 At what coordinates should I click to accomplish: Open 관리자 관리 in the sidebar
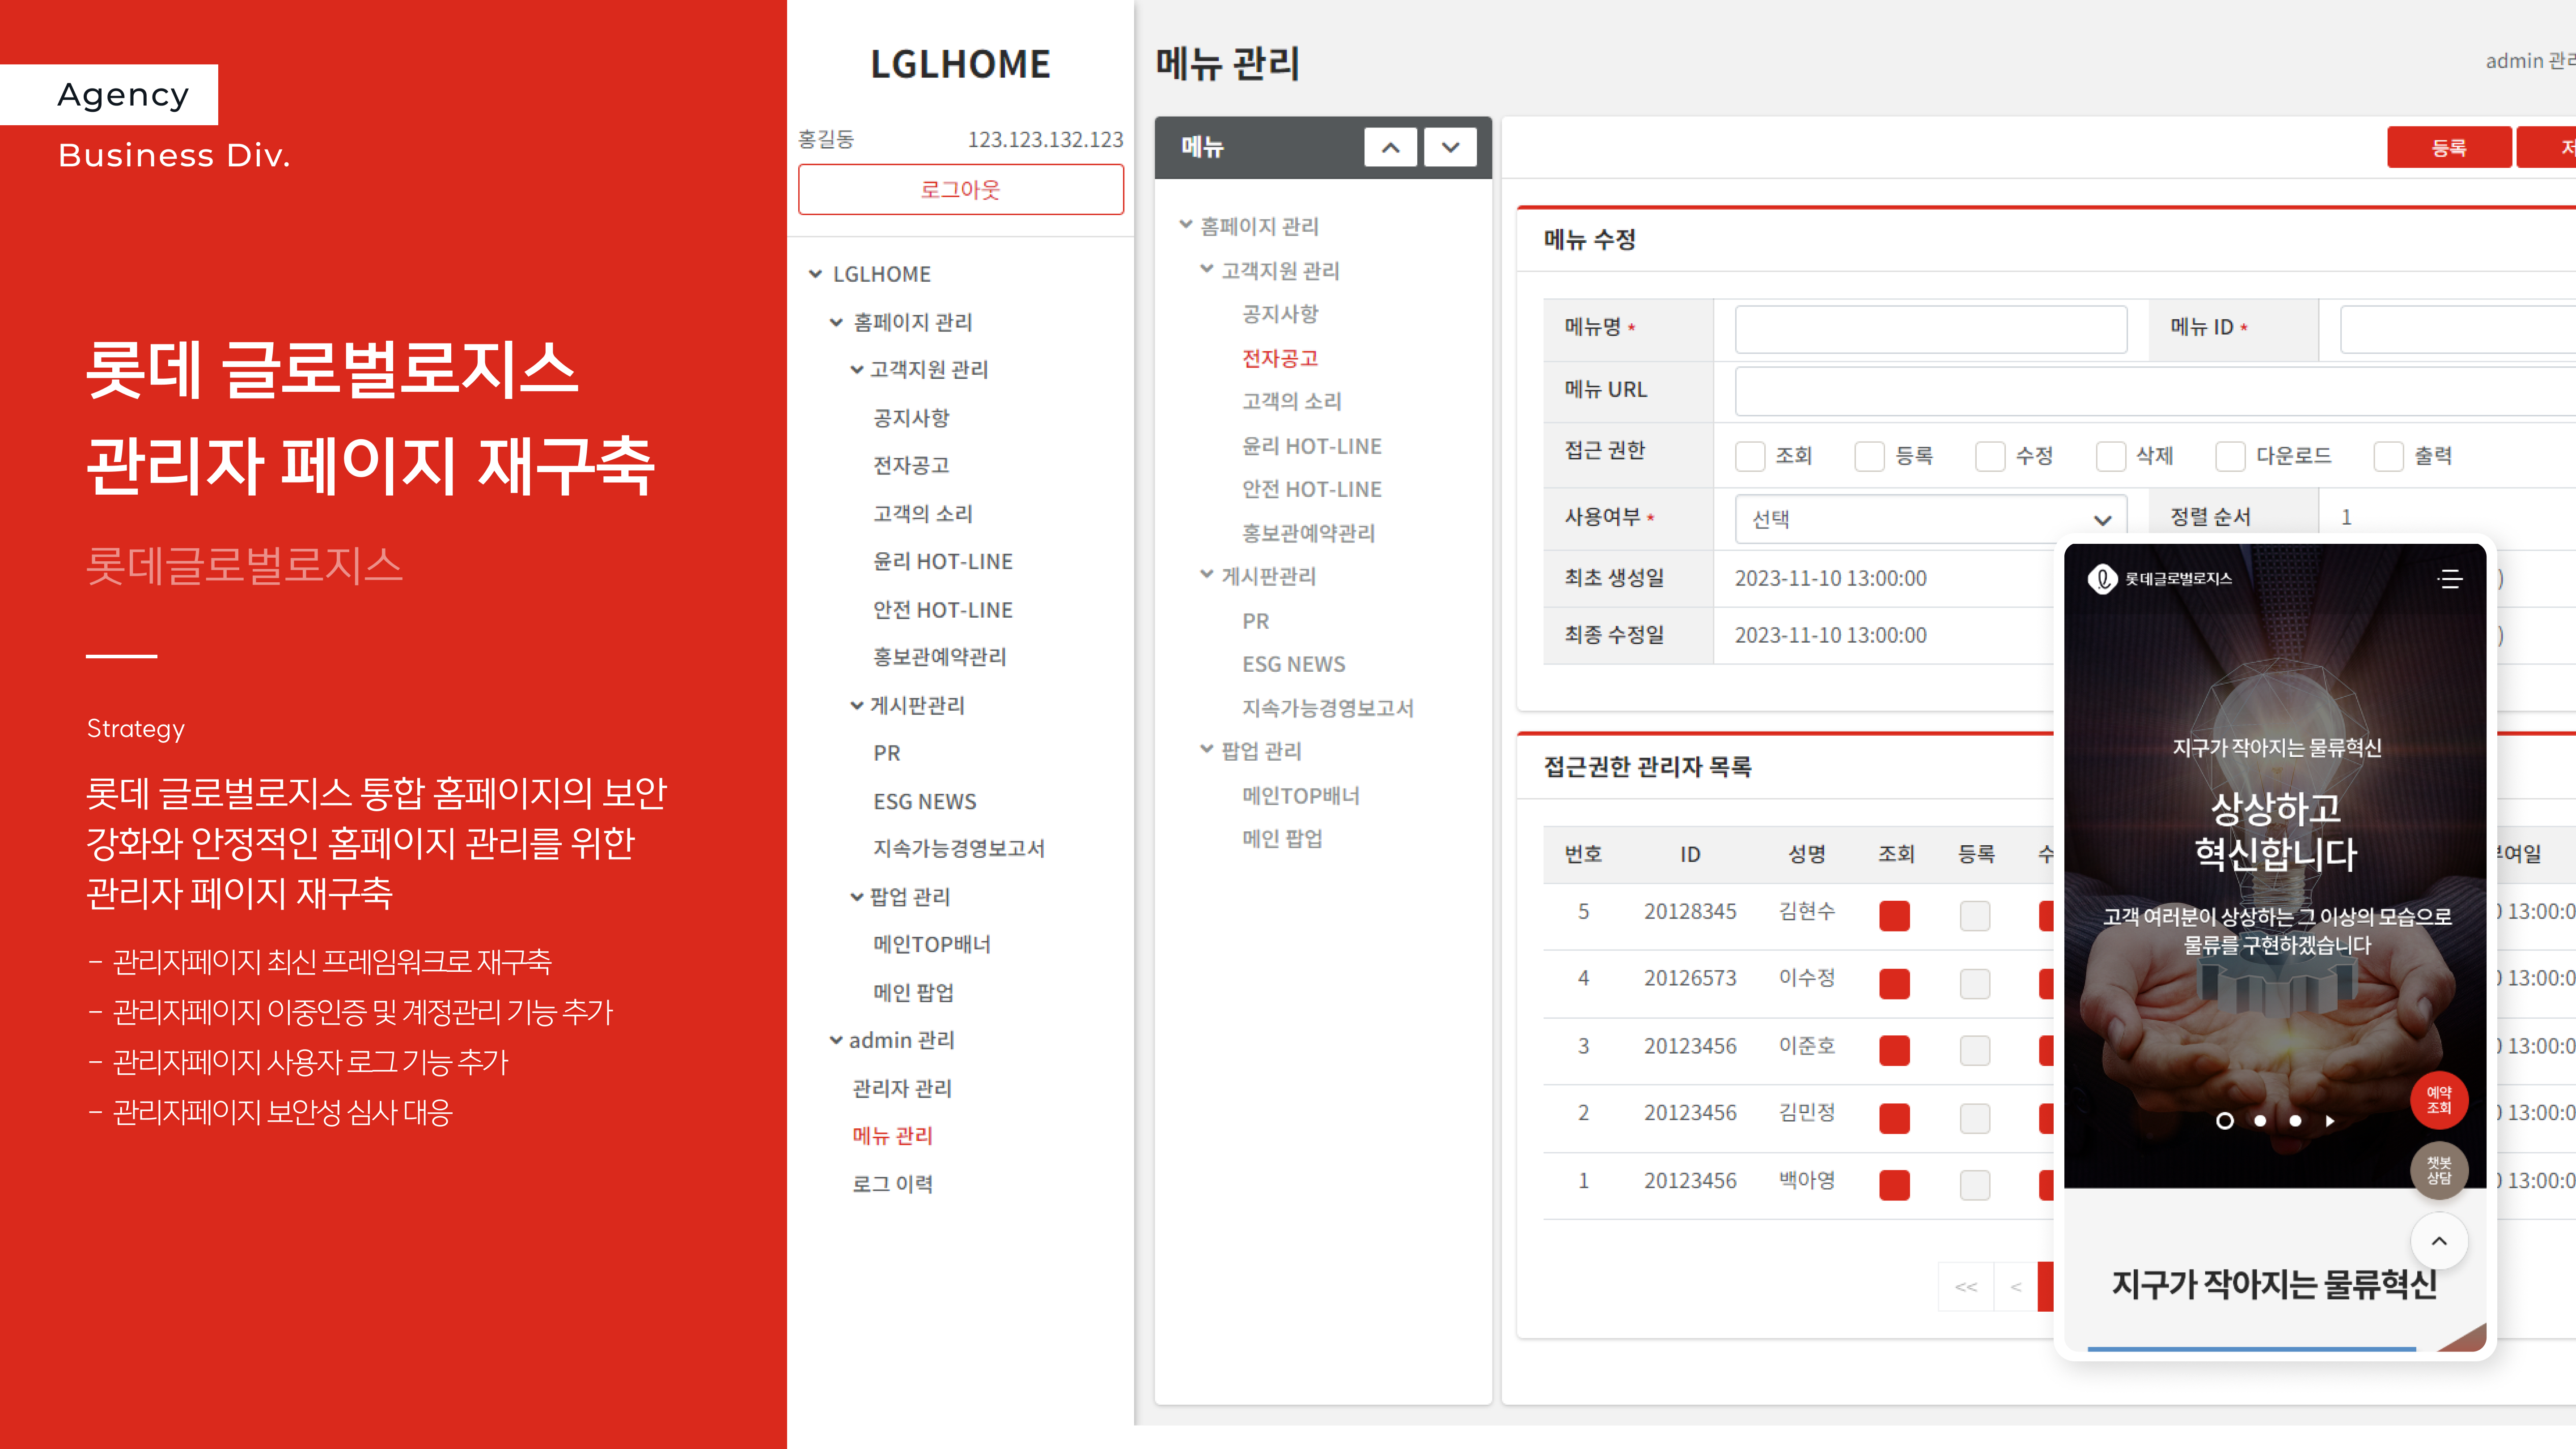tap(902, 1088)
